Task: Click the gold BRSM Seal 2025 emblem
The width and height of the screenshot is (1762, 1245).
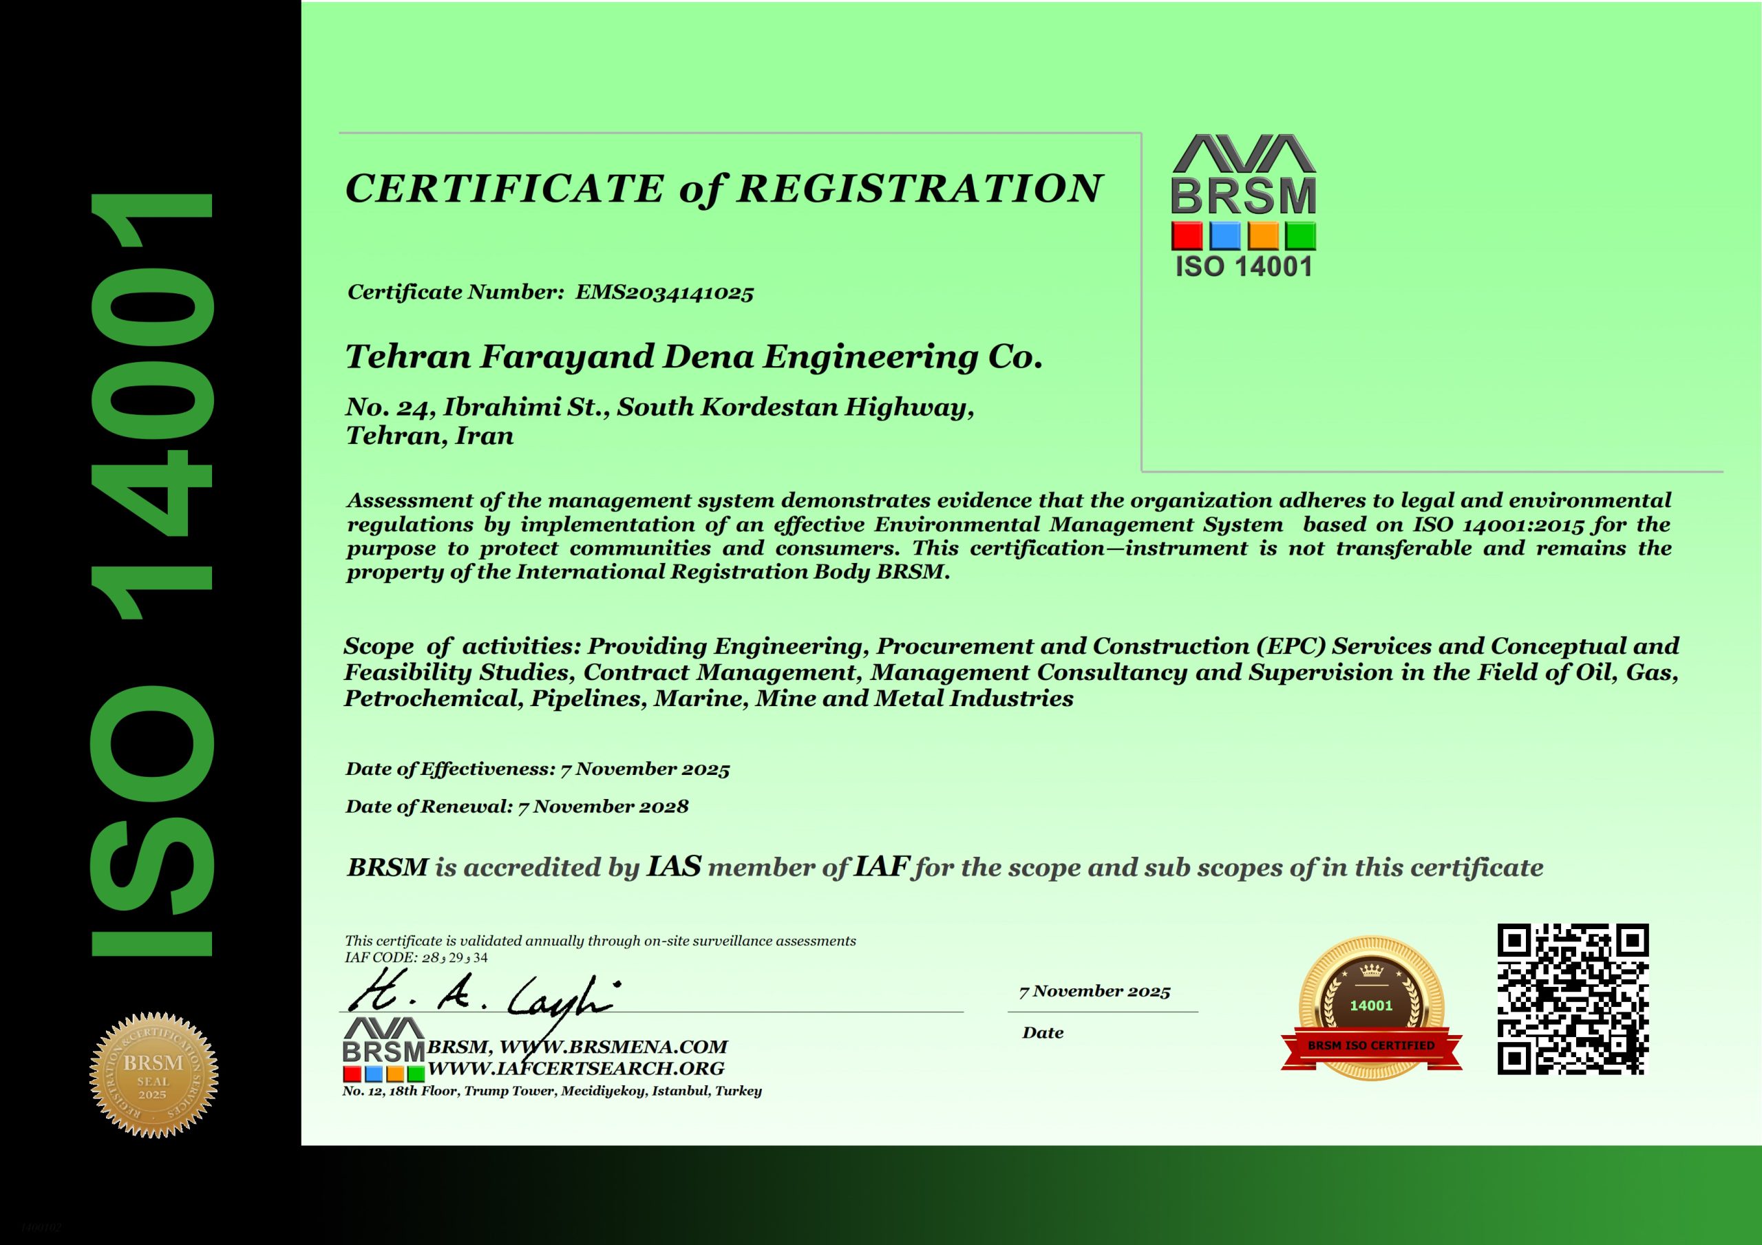Action: coord(153,1074)
